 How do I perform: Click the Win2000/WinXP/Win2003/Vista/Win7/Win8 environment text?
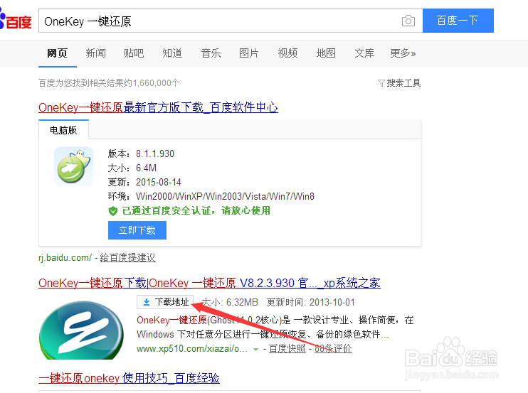[225, 196]
